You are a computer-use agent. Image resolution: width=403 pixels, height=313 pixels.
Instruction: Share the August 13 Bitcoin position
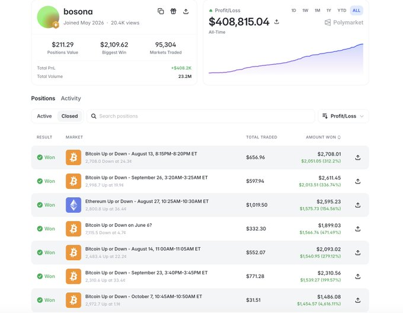tap(358, 157)
